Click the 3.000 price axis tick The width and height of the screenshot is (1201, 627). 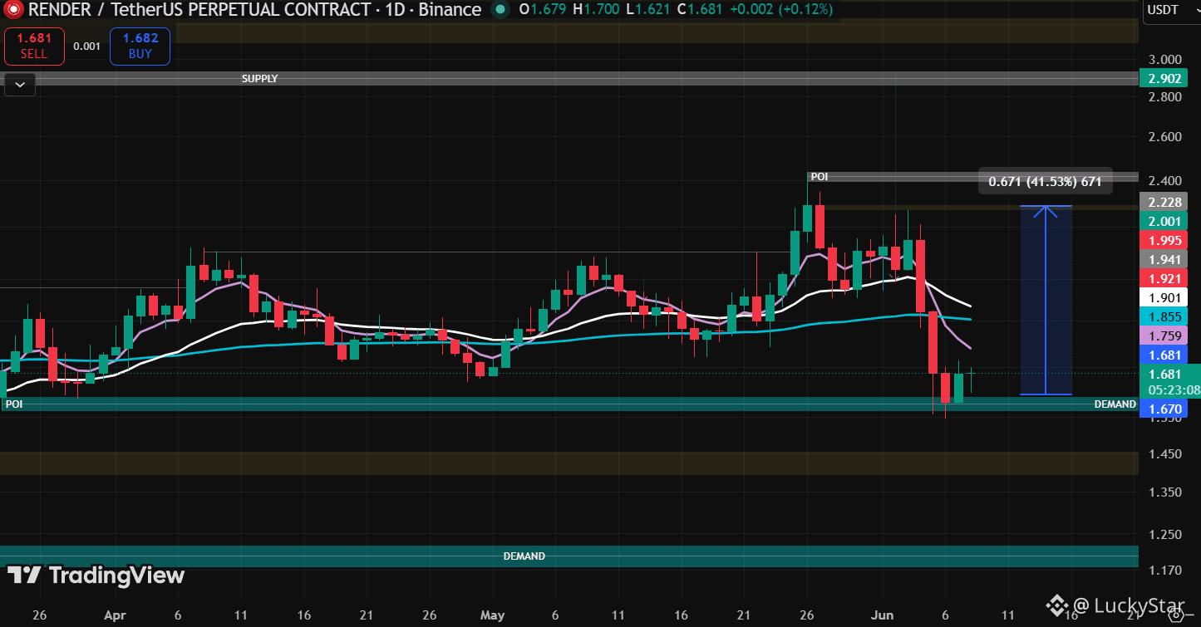(1164, 60)
